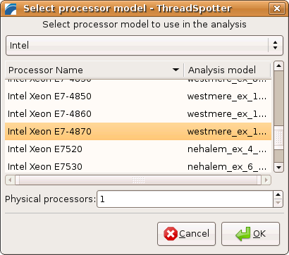Focus the Physical processors input field
The height and width of the screenshot is (255, 289).
pos(185,199)
